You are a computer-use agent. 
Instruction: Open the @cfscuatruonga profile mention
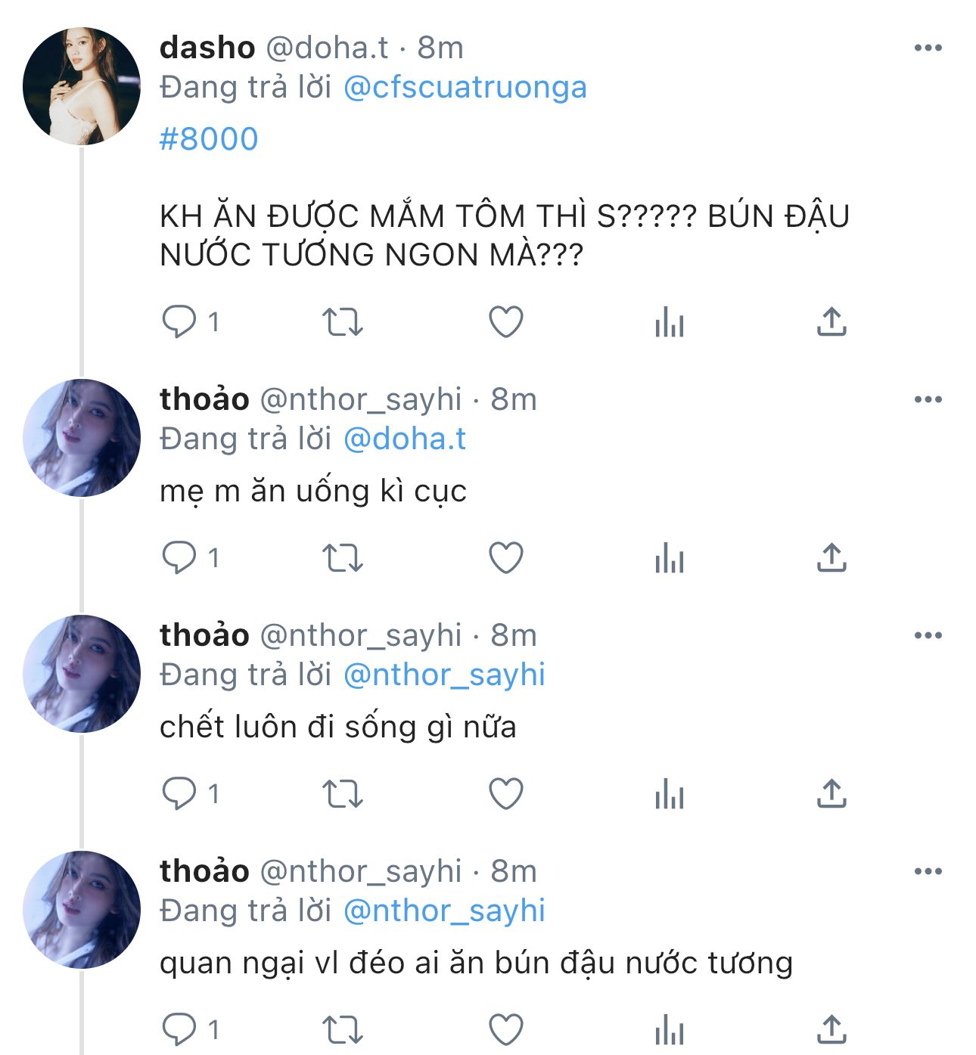465,87
